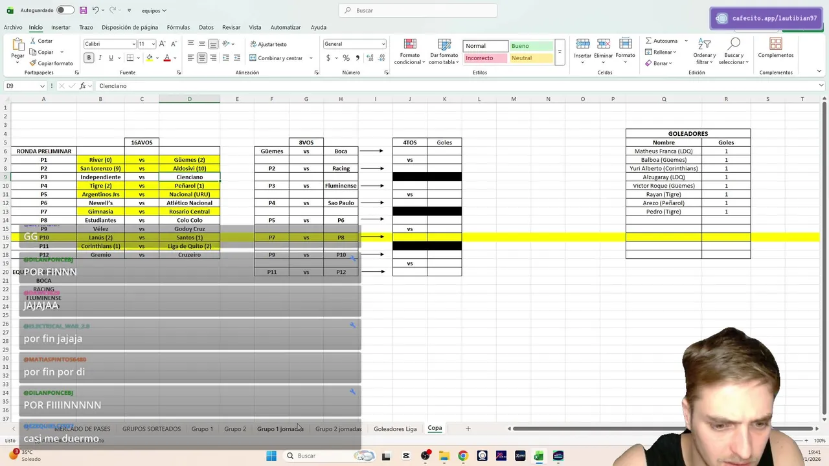829x466 pixels.
Task: Toggle center horizontal alignment
Action: pyautogui.click(x=202, y=58)
